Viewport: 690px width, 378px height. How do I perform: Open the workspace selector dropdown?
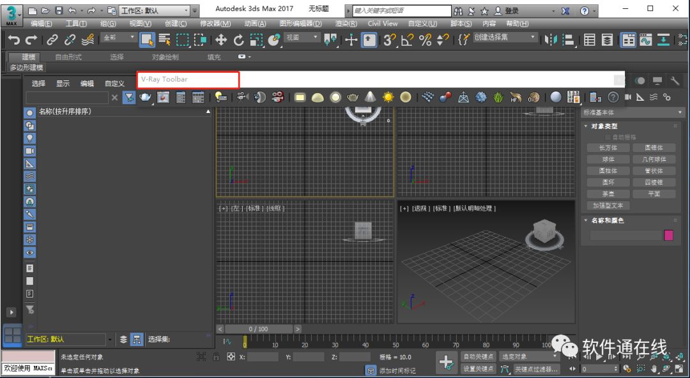click(x=155, y=11)
